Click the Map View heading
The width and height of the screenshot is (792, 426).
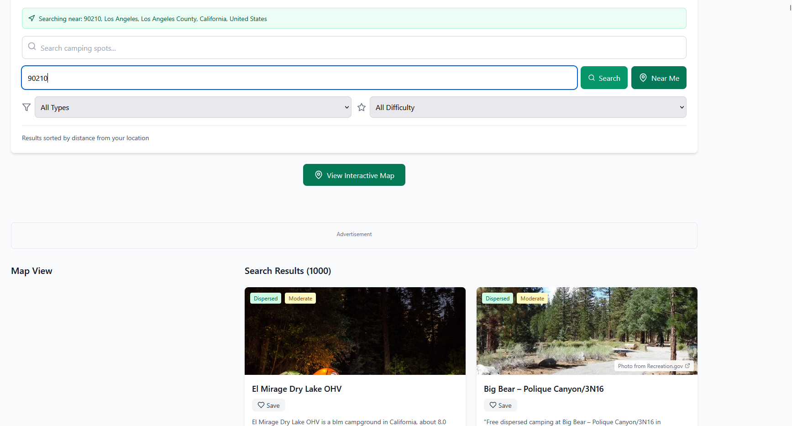pos(31,271)
